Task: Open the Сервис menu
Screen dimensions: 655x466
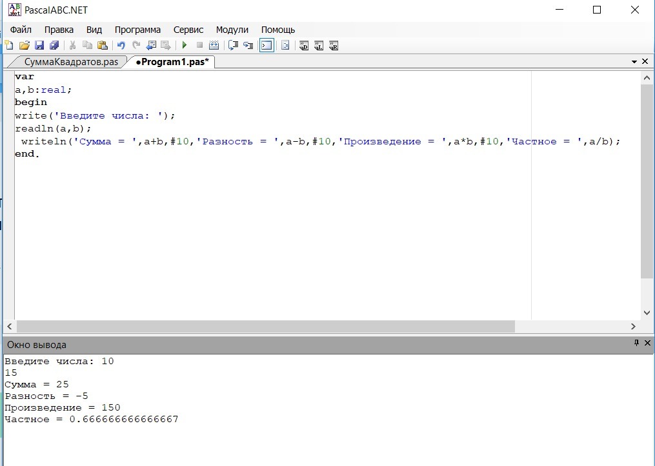Action: [x=188, y=30]
